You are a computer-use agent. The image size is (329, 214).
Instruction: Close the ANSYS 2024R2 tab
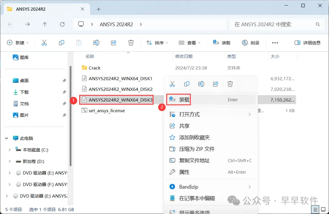pyautogui.click(x=83, y=9)
